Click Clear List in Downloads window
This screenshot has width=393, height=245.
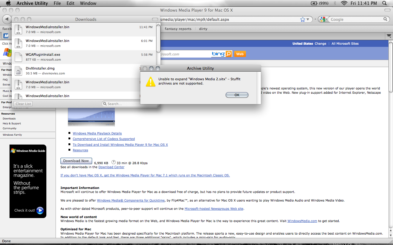(23, 104)
